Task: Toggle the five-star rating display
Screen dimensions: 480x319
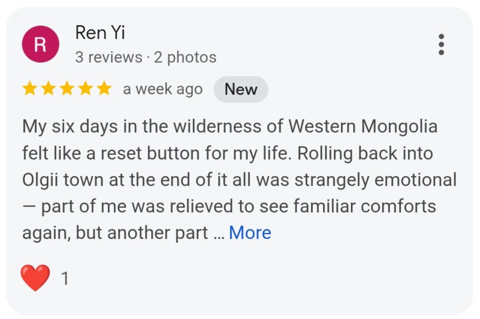Action: point(67,89)
